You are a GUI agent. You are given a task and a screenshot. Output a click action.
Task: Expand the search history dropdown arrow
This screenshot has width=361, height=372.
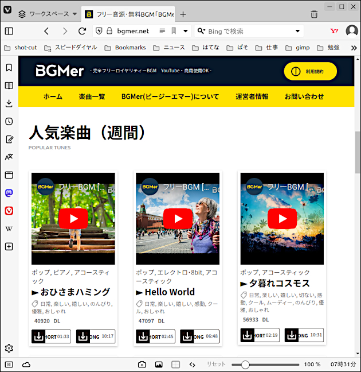(298, 31)
